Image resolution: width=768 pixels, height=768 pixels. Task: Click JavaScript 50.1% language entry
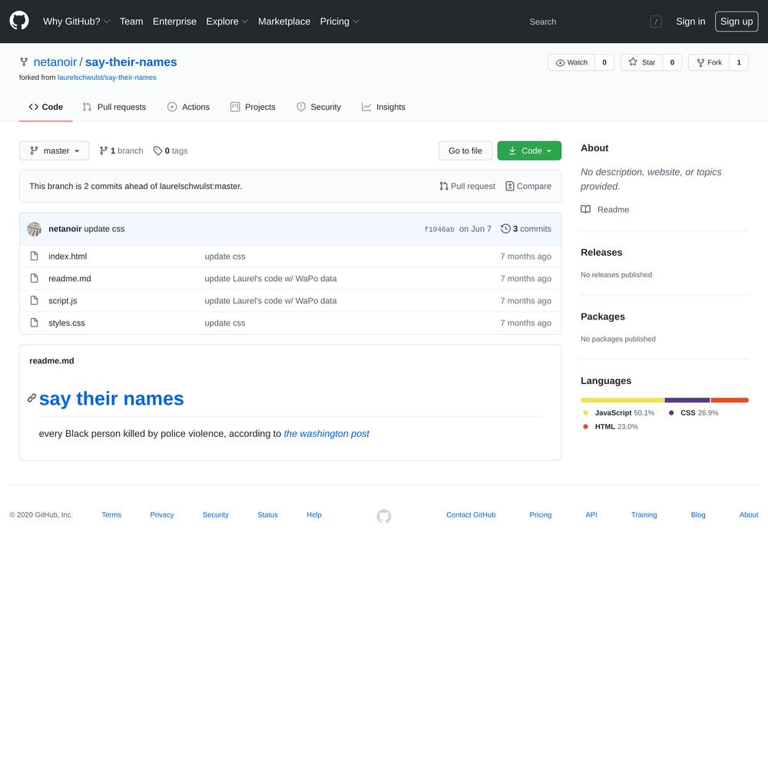click(618, 413)
